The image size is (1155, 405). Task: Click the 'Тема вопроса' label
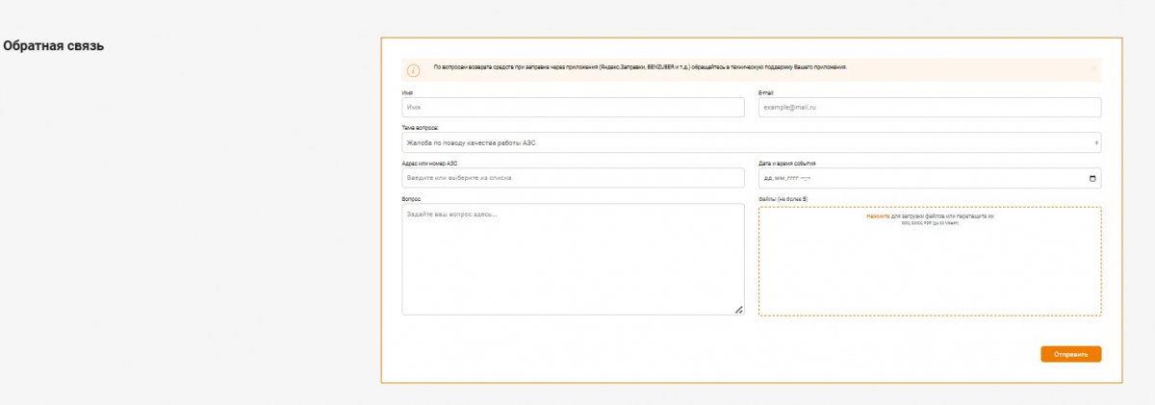pos(420,127)
